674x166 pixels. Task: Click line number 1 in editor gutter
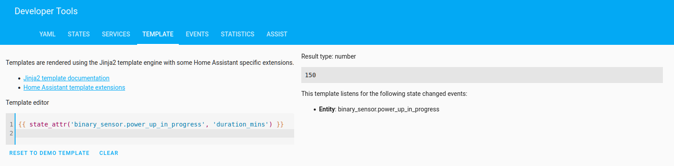click(x=11, y=124)
